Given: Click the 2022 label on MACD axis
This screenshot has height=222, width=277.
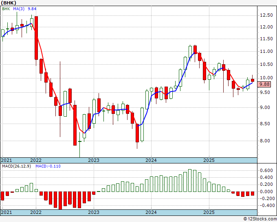Looking at the screenshot, I should [36, 212].
